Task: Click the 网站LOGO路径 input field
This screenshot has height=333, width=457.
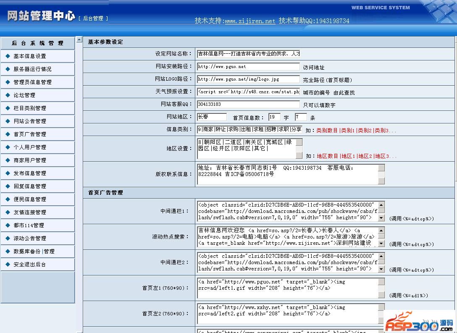Action: pyautogui.click(x=248, y=79)
